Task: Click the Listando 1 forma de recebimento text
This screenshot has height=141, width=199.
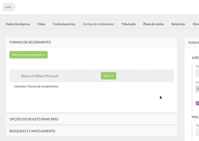Action: 36,86
